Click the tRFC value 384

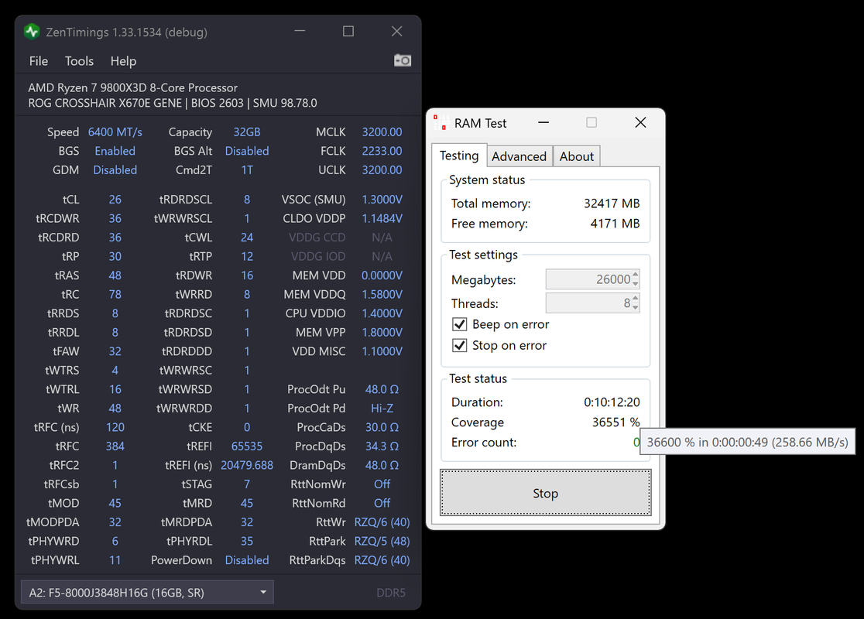click(115, 446)
